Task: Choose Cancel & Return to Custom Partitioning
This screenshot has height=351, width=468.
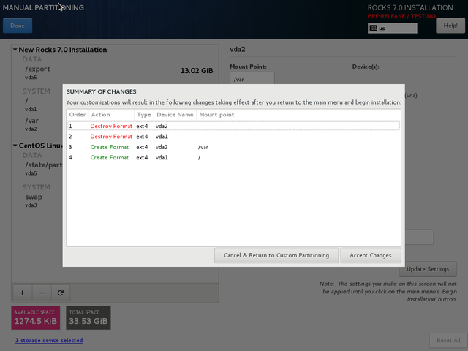Action: [x=276, y=255]
